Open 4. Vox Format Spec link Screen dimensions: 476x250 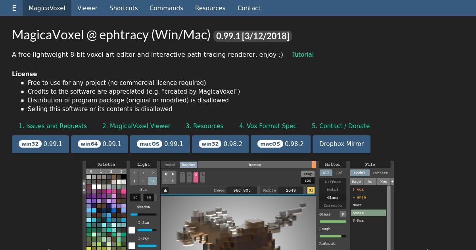268,126
